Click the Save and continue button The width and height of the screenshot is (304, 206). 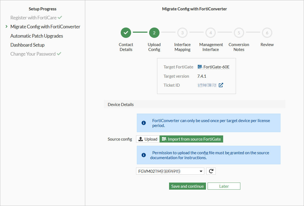tap(187, 186)
